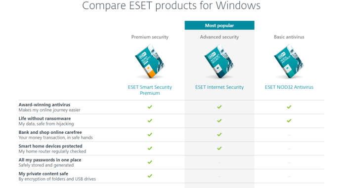The image size is (346, 188).
Task: Click the ESET Smart Security Premium box image
Action: click(x=150, y=61)
